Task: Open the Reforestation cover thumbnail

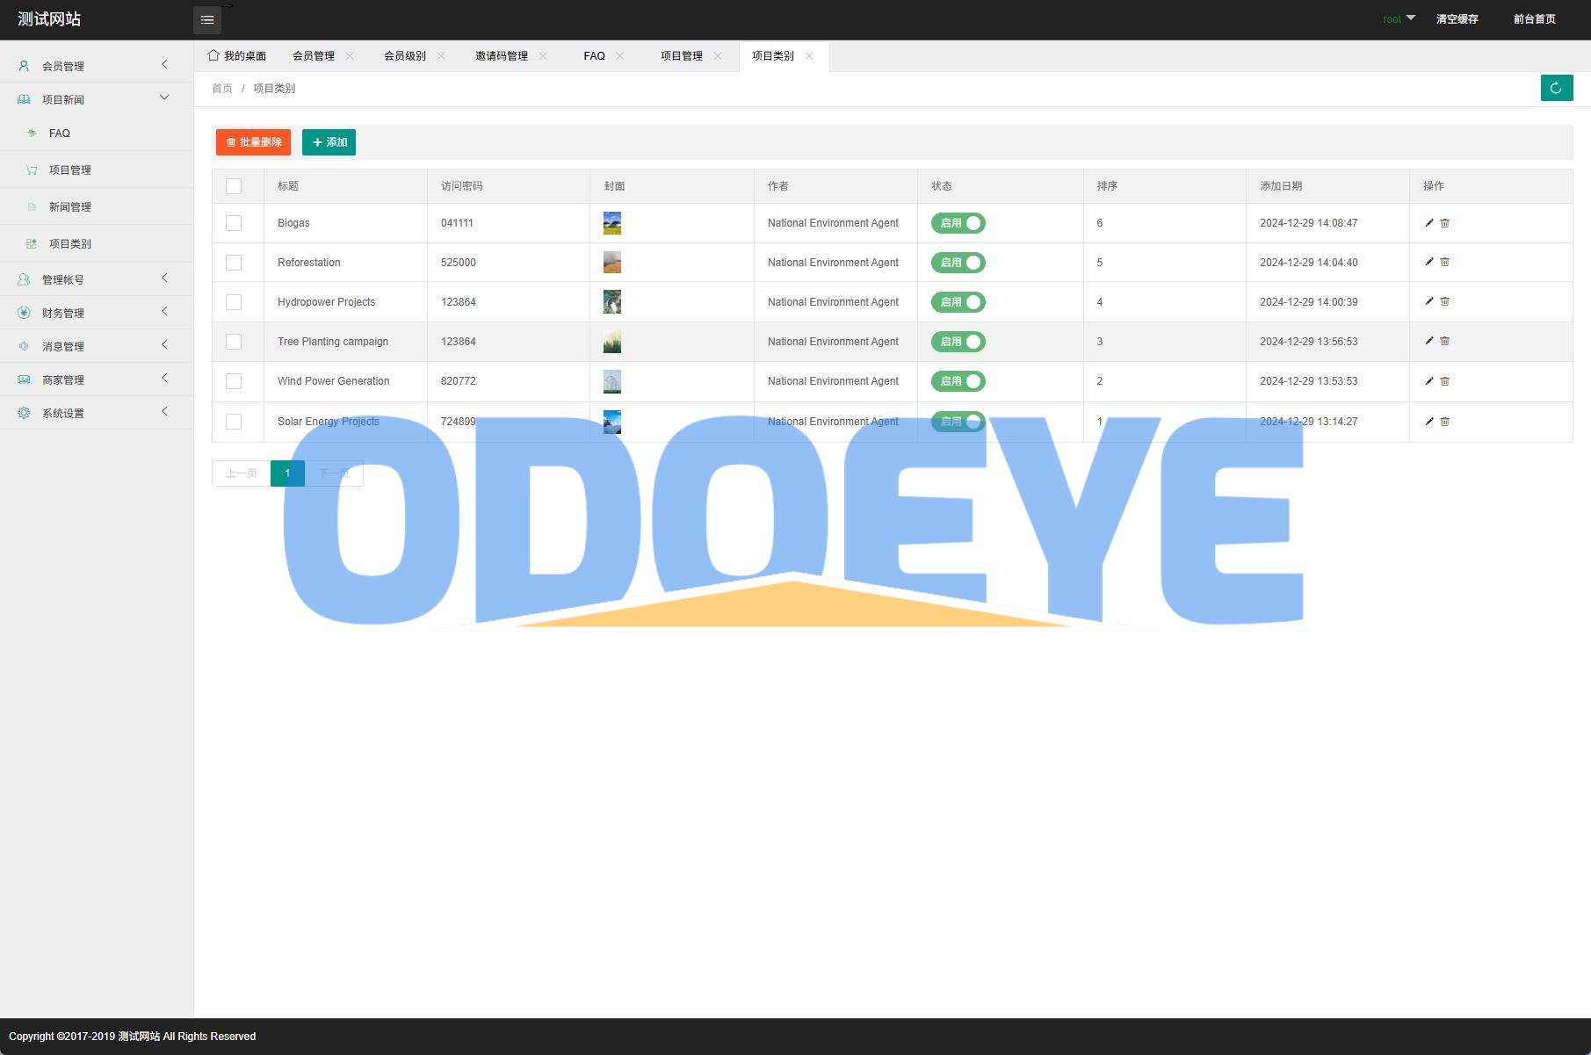Action: click(612, 263)
